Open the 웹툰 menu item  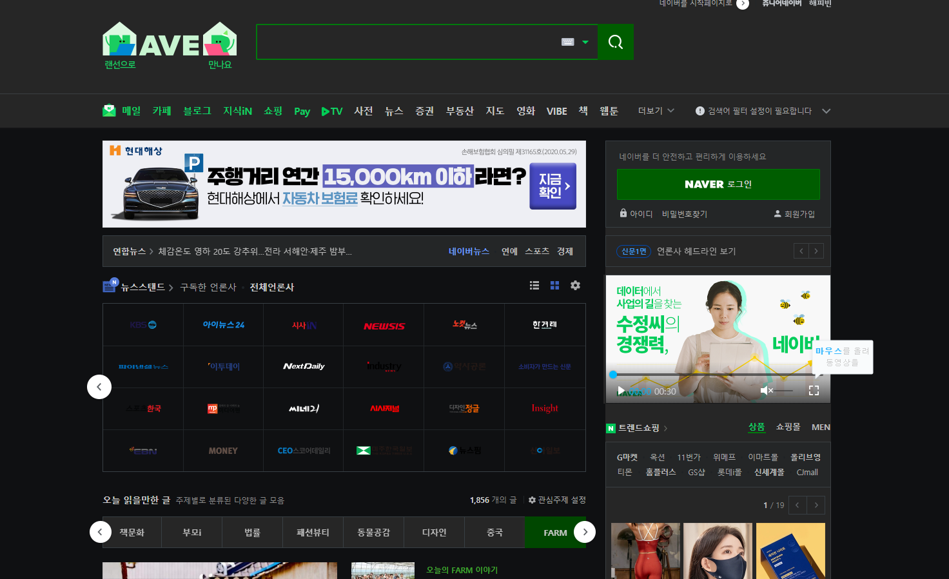(609, 111)
